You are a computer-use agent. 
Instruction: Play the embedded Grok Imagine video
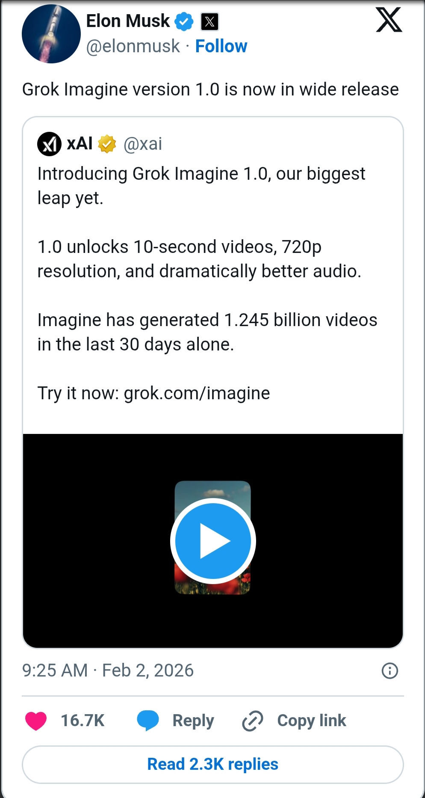(x=212, y=540)
